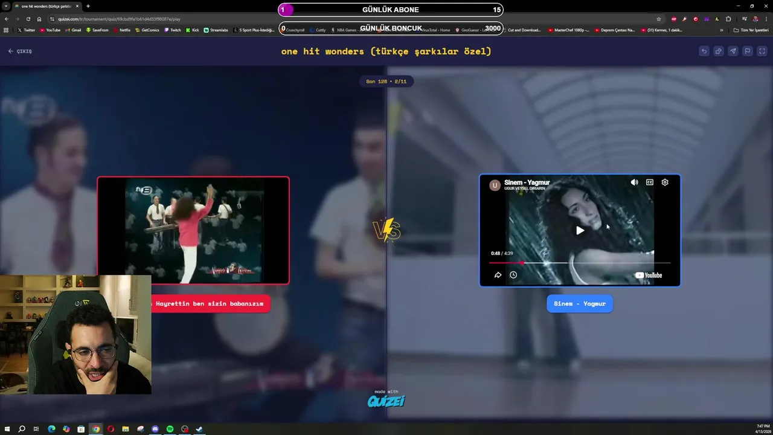Image resolution: width=773 pixels, height=435 pixels.
Task: Click the watch later clock icon
Action: pos(513,275)
